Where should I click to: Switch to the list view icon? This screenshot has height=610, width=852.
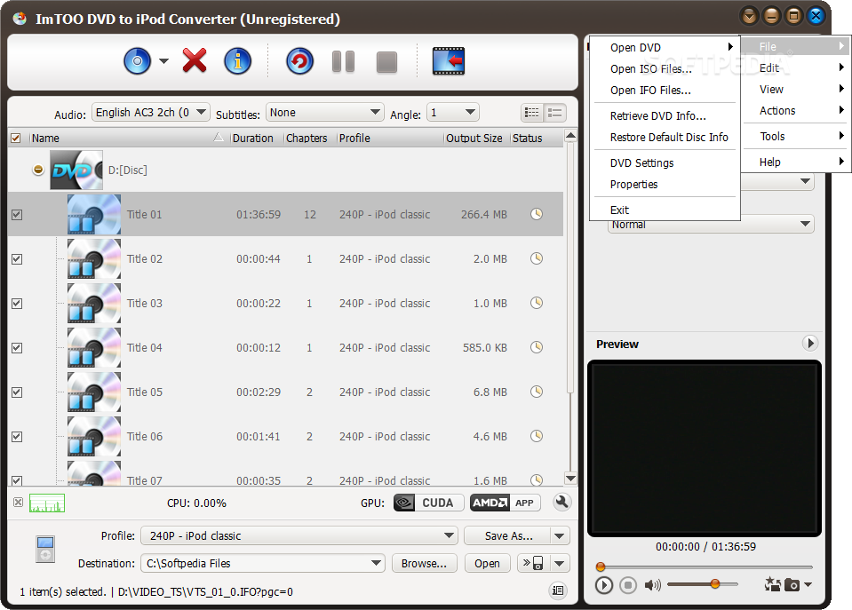point(532,113)
